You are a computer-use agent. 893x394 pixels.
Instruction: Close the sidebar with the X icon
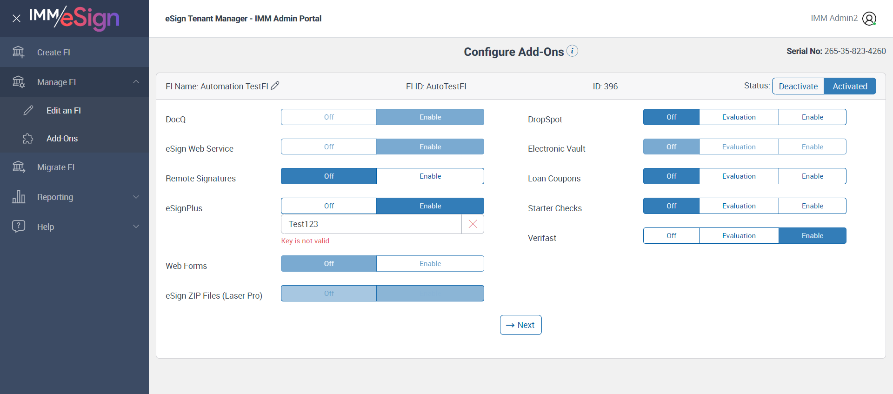[x=16, y=19]
